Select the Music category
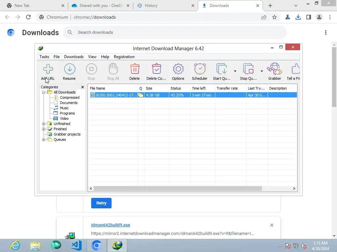Viewport: 337px width, 252px height. (64, 108)
